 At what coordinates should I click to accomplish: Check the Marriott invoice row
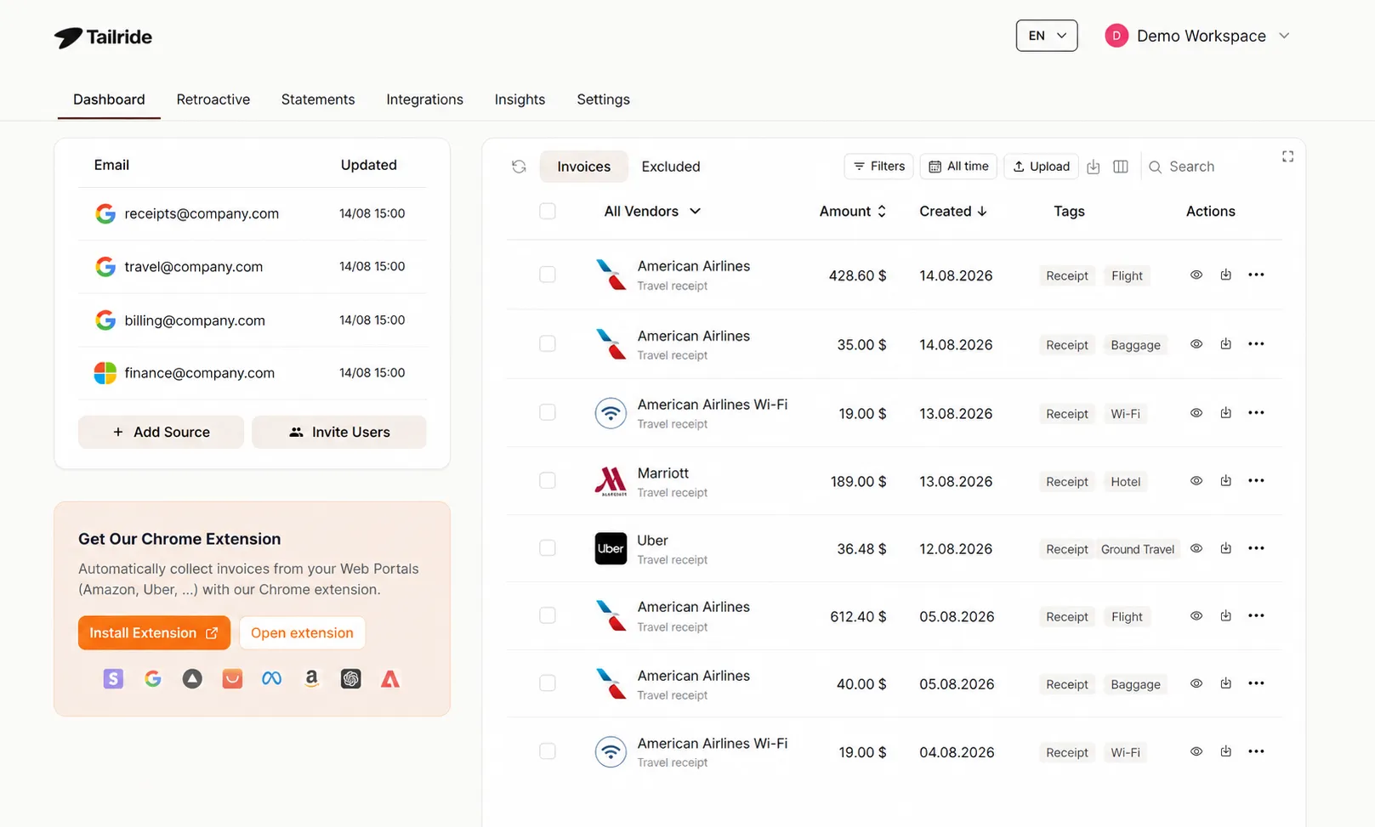pyautogui.click(x=548, y=481)
